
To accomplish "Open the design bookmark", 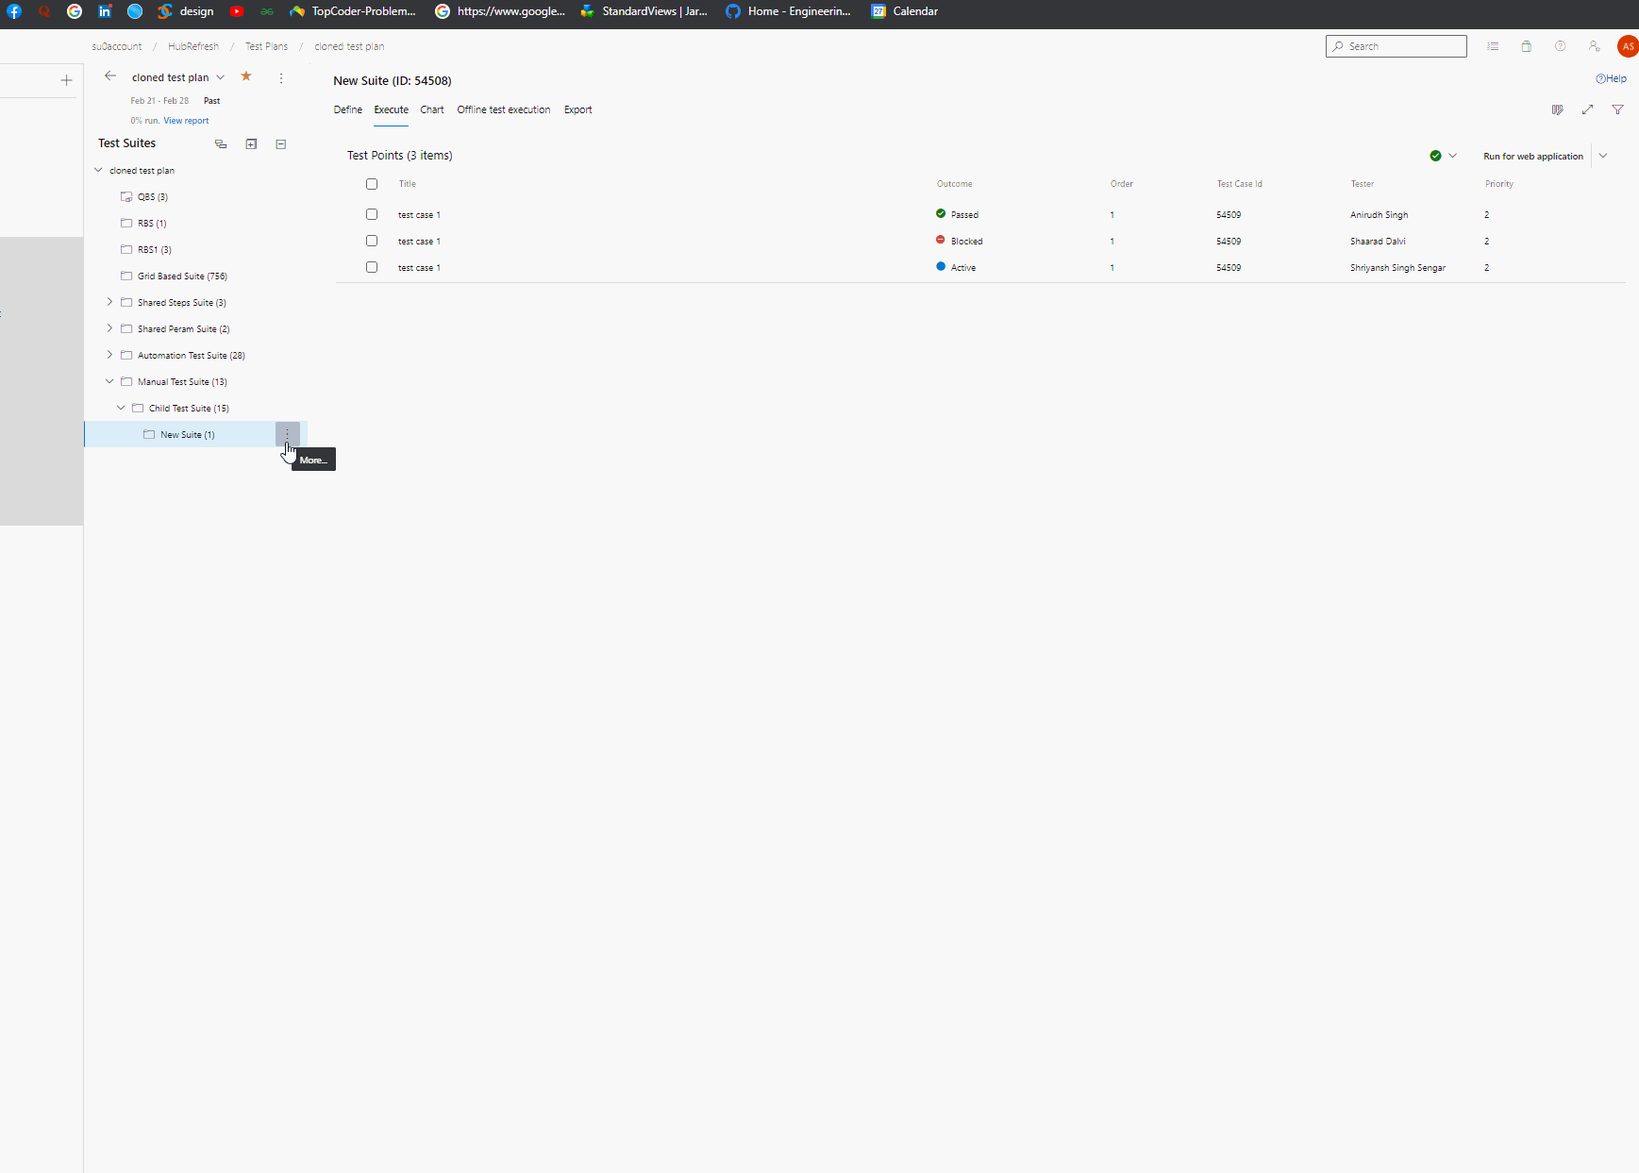I will point(186,11).
